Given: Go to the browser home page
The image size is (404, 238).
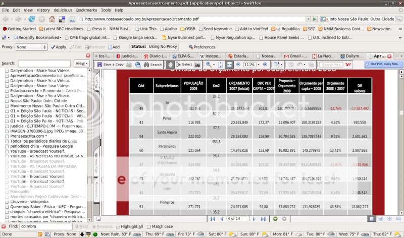Looking at the screenshot, I should point(52,19).
